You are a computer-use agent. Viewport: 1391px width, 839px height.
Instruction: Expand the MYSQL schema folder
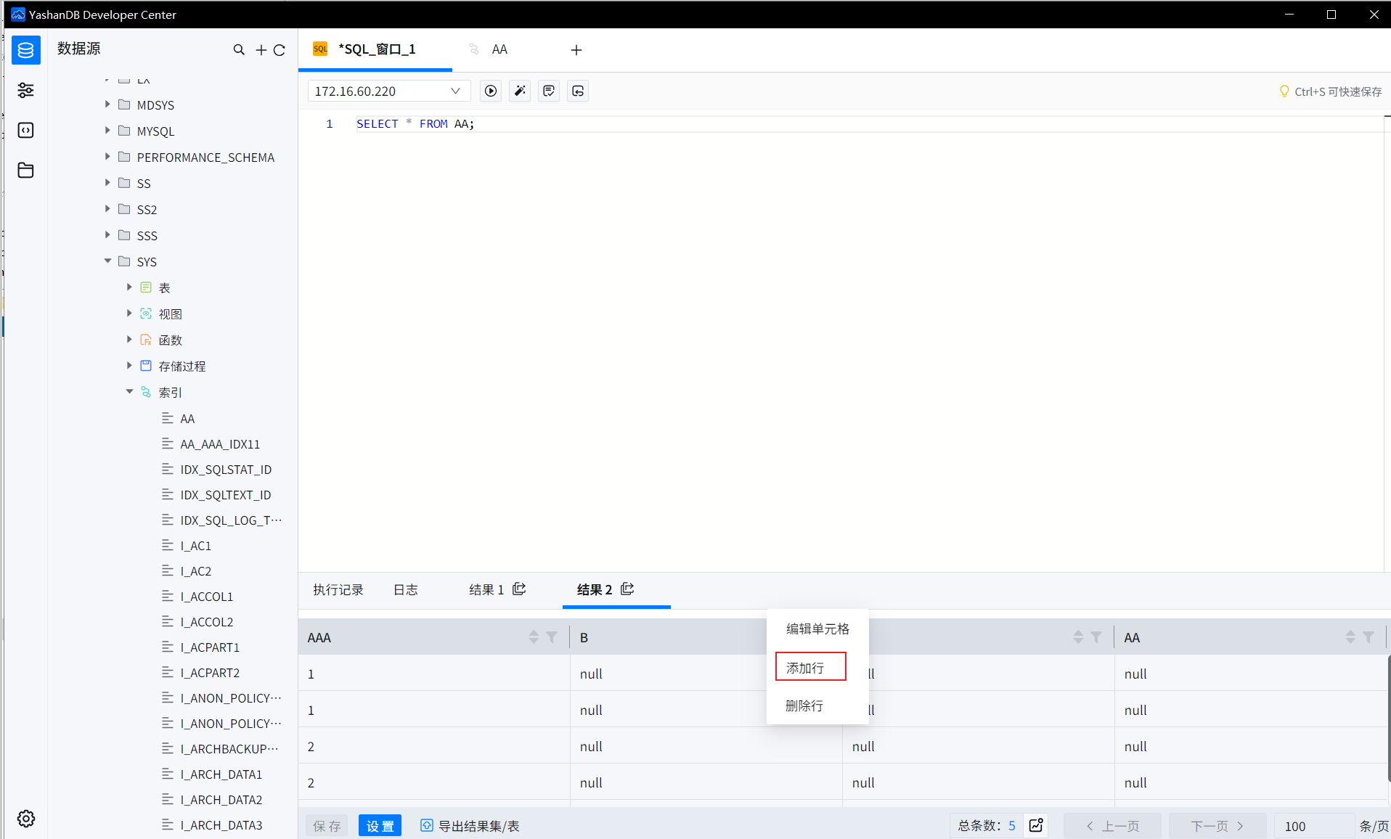pos(107,131)
